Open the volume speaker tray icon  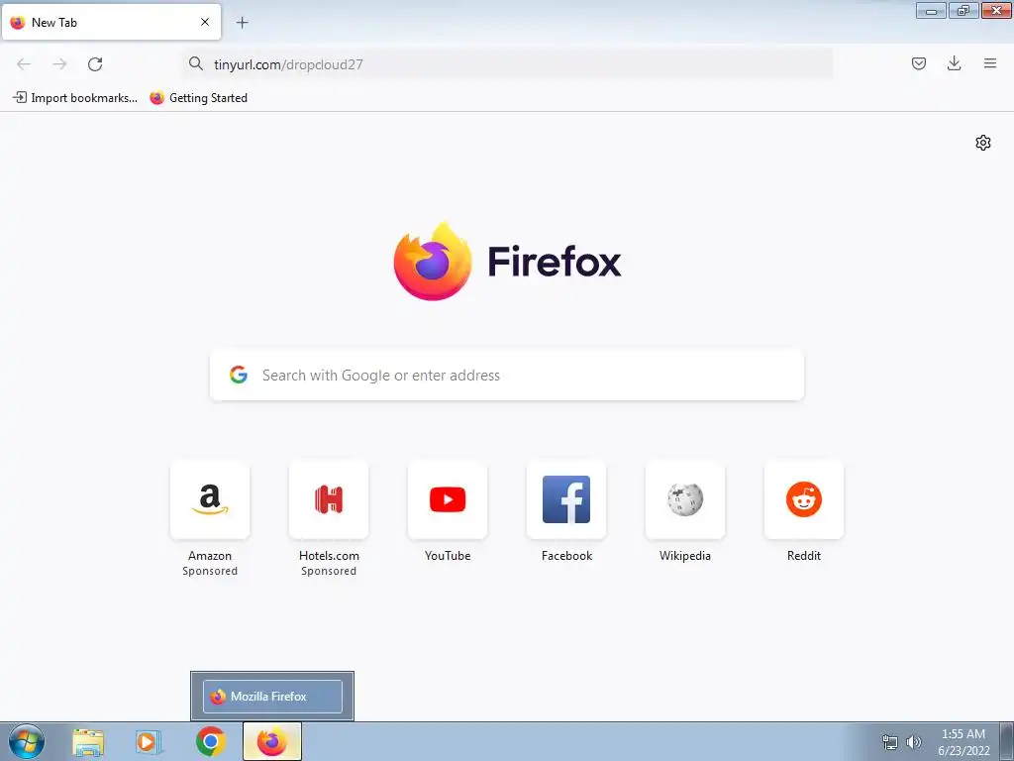tap(914, 742)
